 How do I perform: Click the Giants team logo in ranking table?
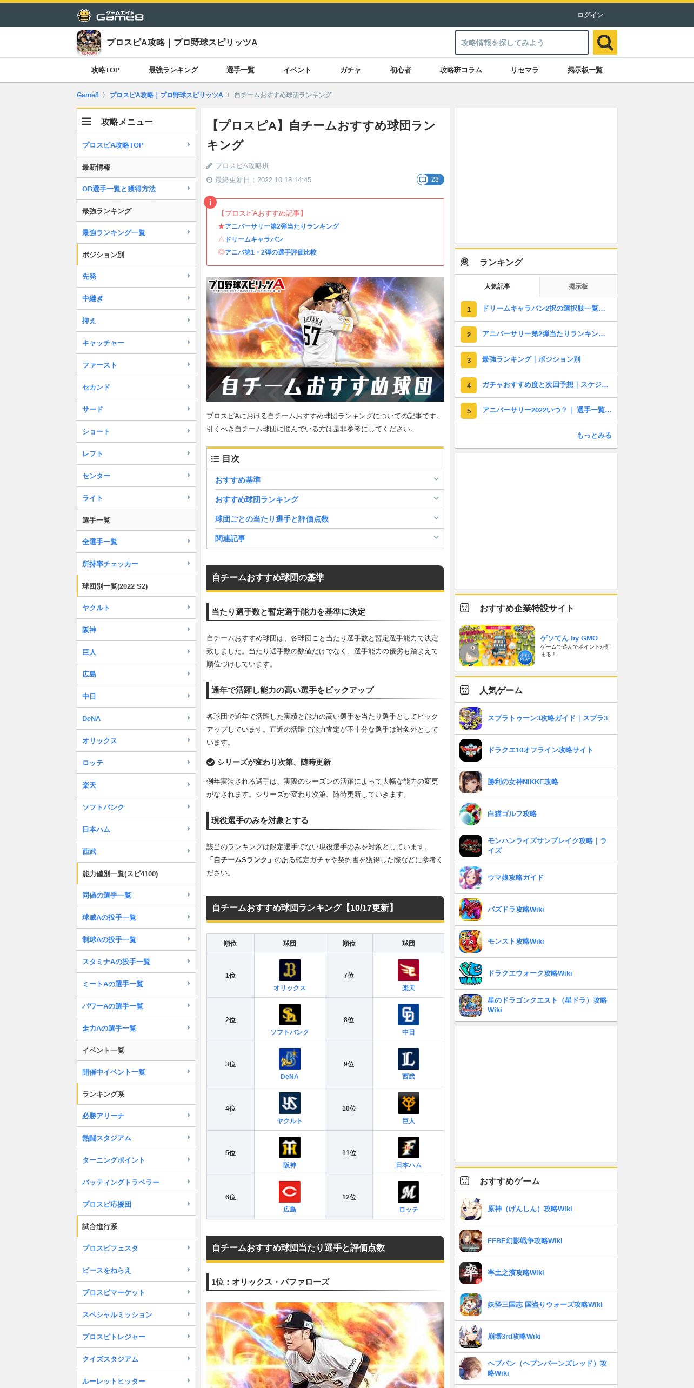[x=409, y=1103]
